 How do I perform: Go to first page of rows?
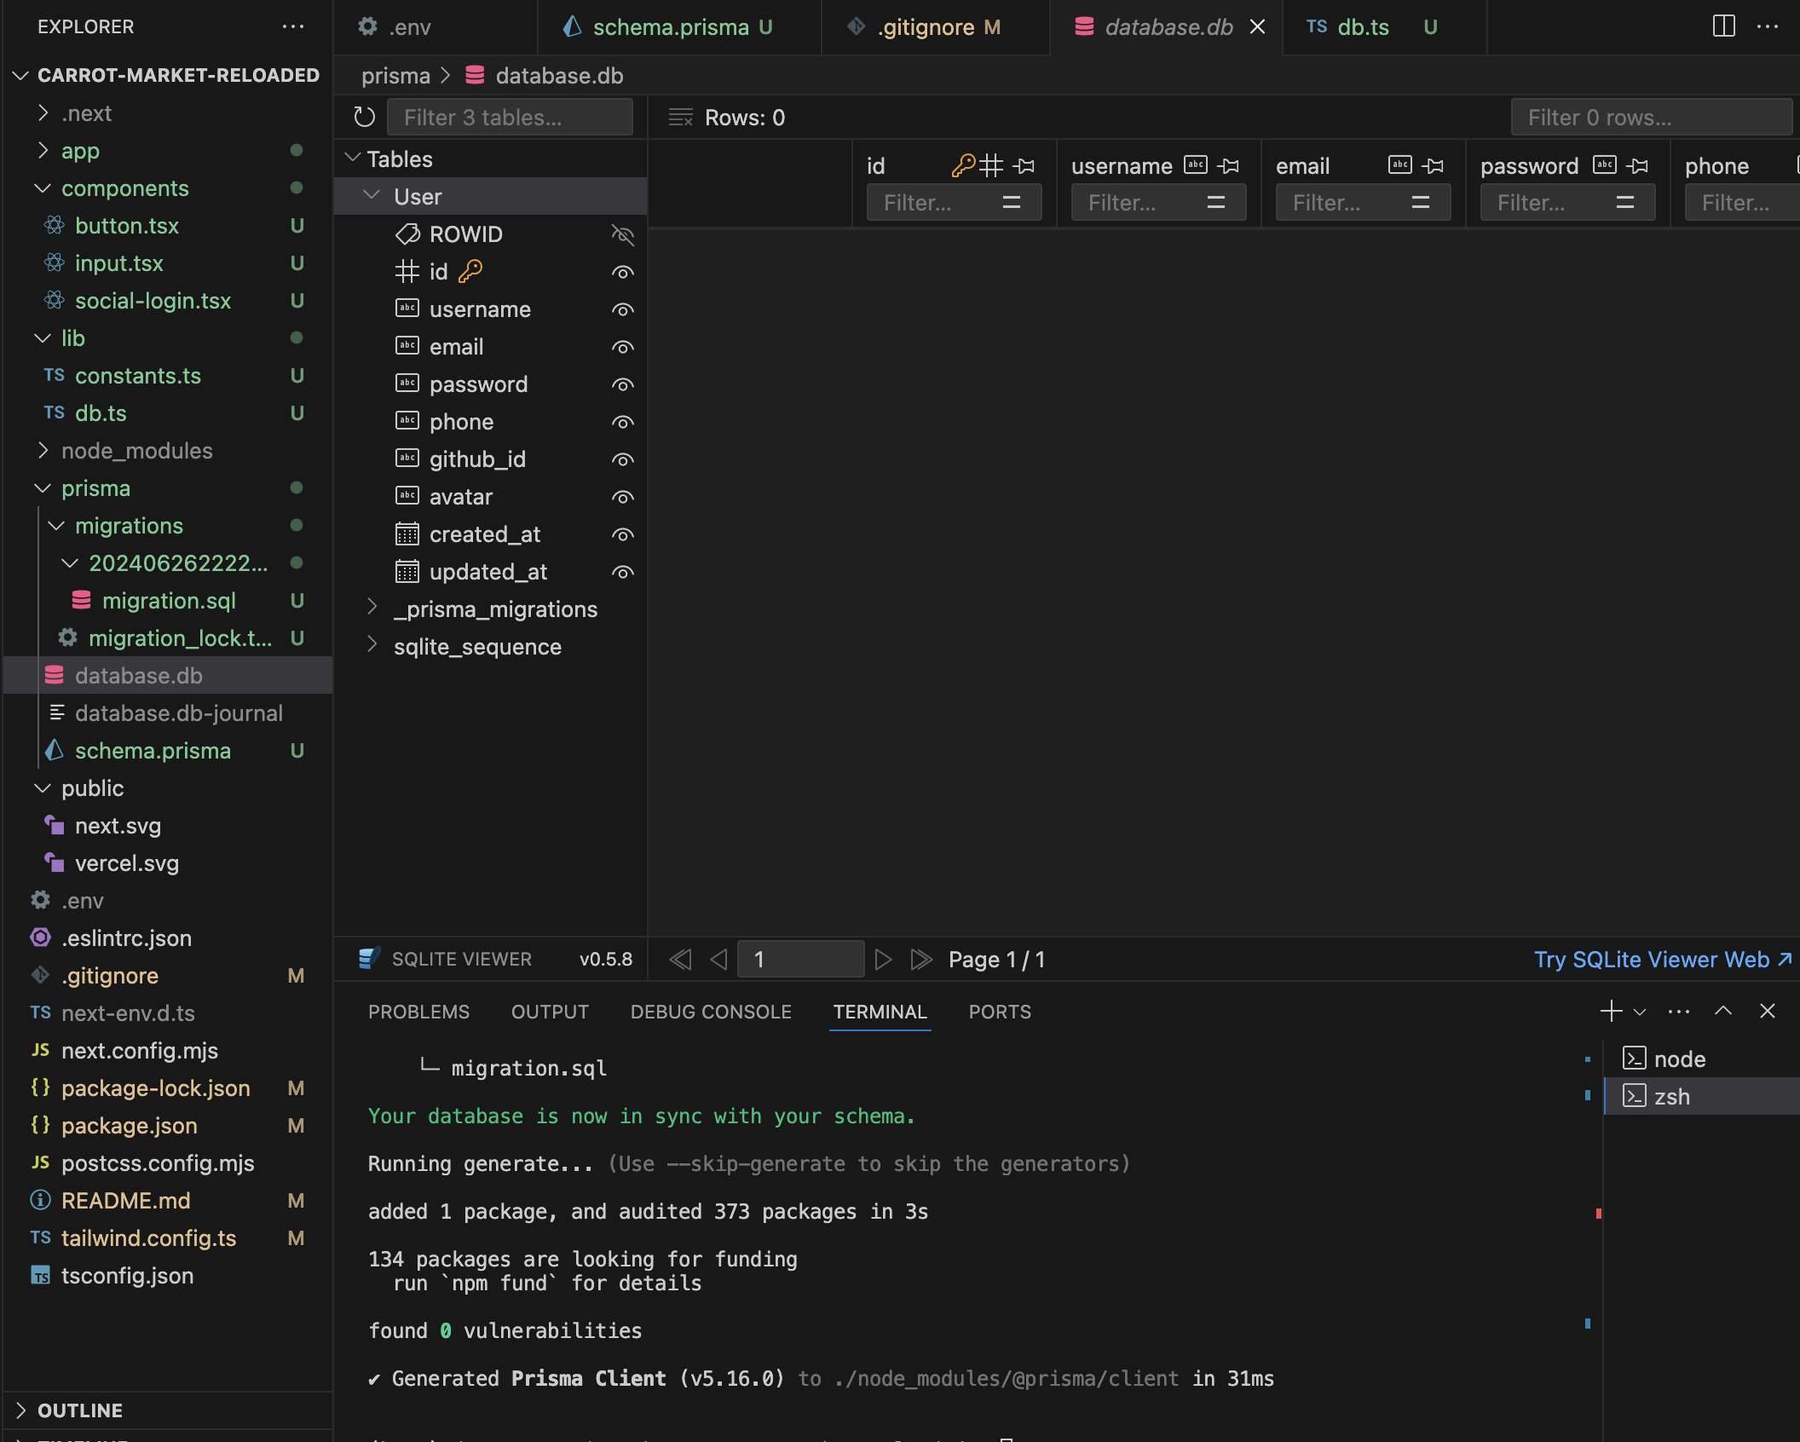[680, 960]
